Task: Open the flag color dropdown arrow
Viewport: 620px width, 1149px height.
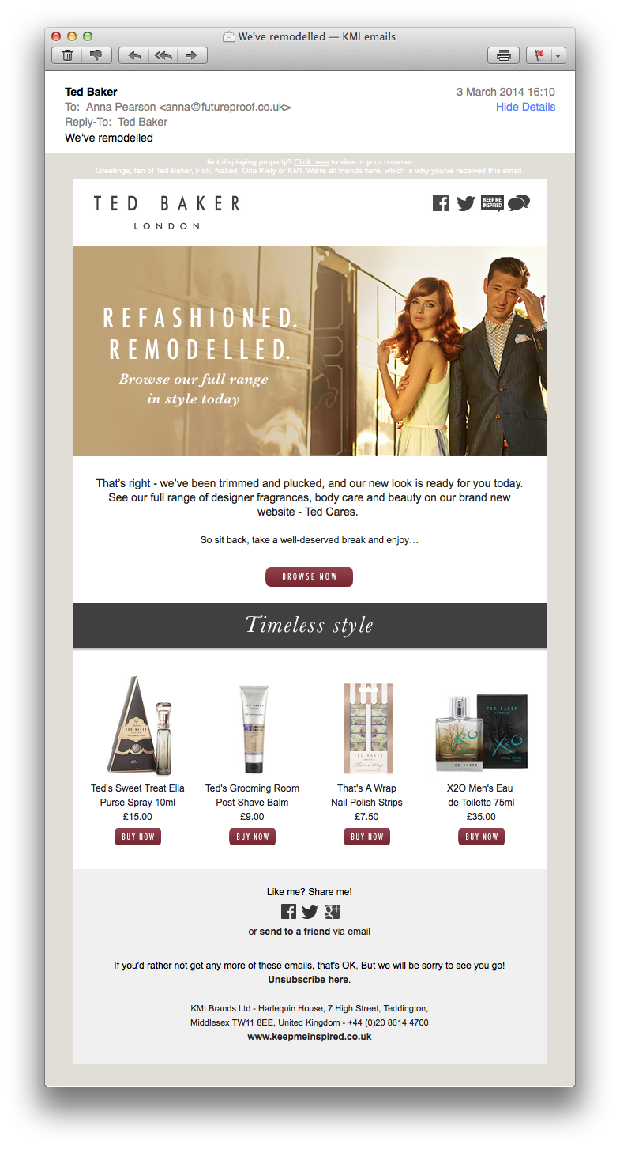Action: [x=559, y=55]
